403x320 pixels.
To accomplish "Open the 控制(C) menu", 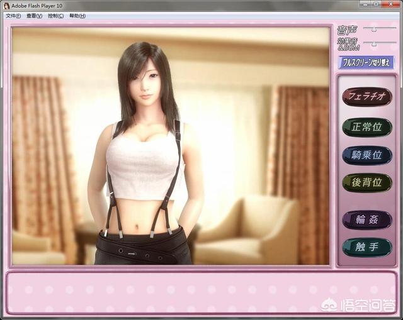I will coord(55,16).
